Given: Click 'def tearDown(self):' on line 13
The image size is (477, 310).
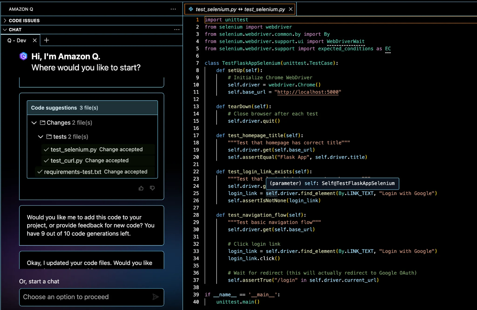Looking at the screenshot, I should pos(244,107).
